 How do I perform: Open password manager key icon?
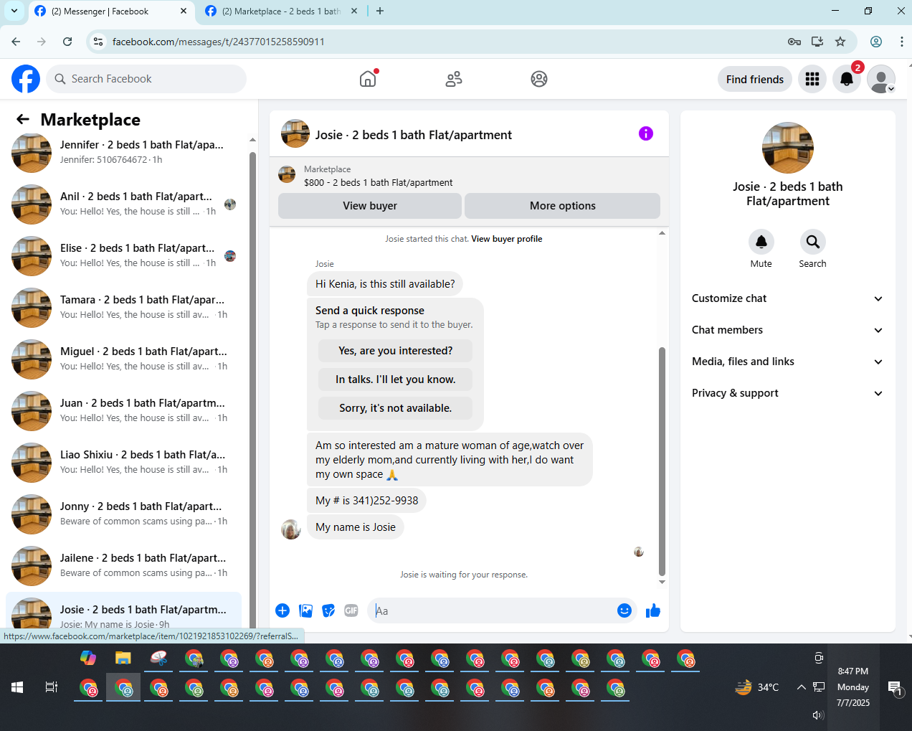click(x=794, y=42)
